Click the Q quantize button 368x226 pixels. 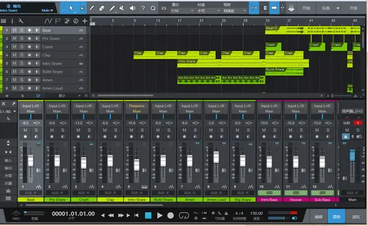(153, 8)
